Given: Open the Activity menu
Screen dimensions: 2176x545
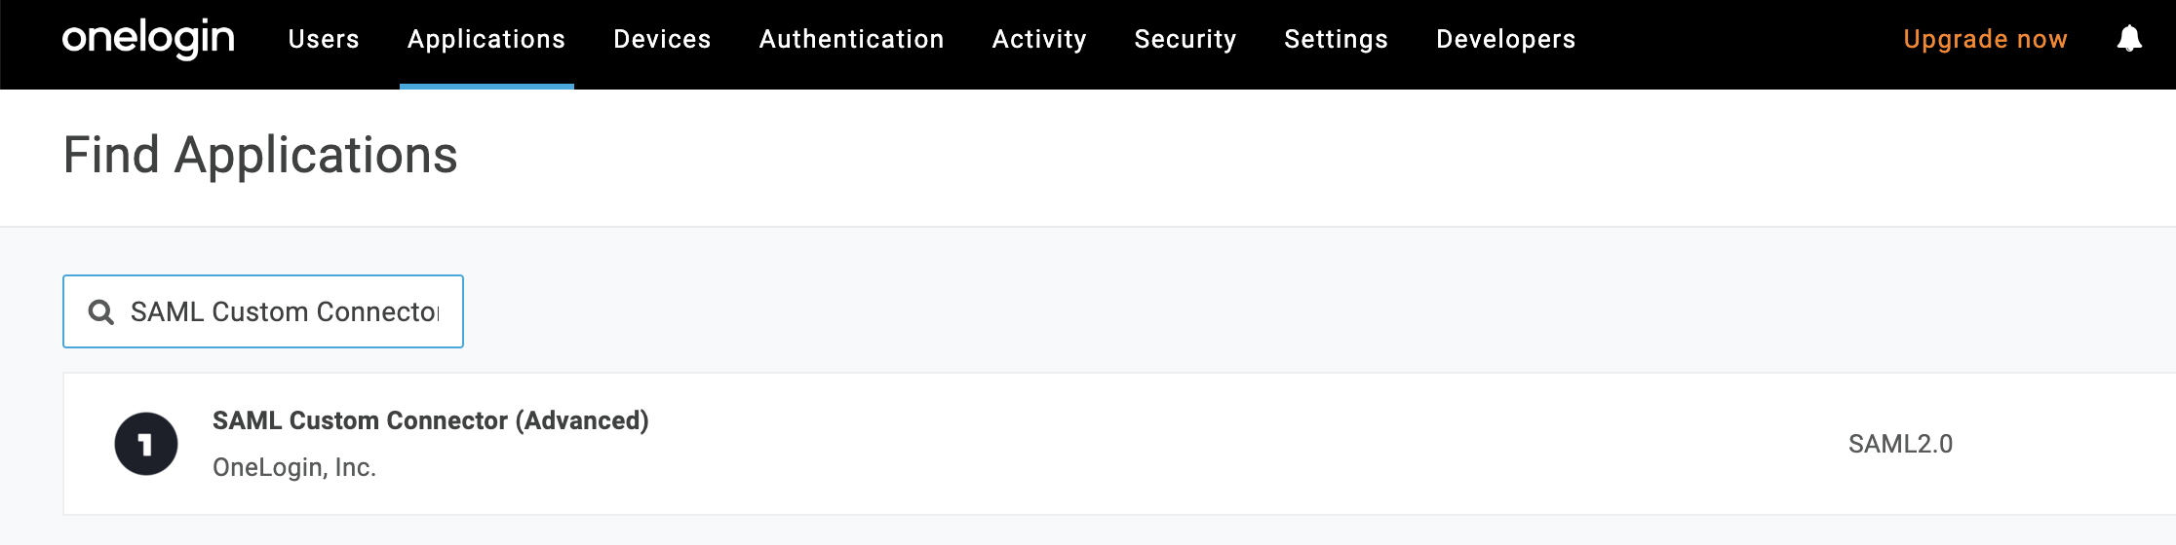Looking at the screenshot, I should (x=1039, y=39).
